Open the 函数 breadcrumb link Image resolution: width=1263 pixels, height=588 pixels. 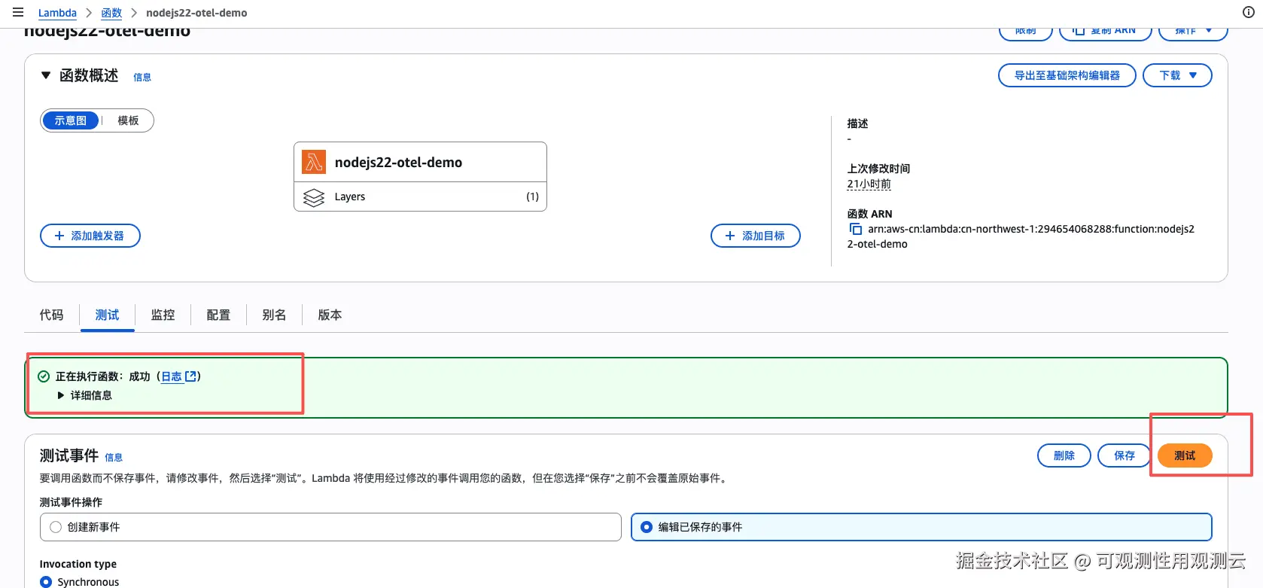pos(111,13)
